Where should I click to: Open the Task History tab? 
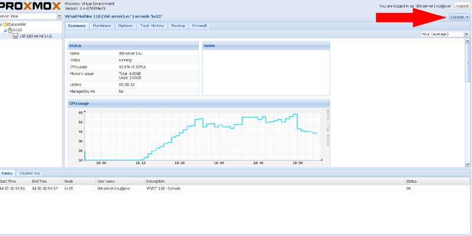(152, 26)
